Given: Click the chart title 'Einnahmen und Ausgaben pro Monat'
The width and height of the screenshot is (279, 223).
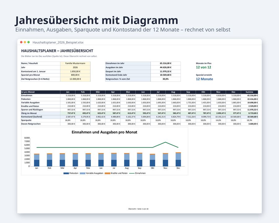Looking at the screenshot, I should (104, 132).
